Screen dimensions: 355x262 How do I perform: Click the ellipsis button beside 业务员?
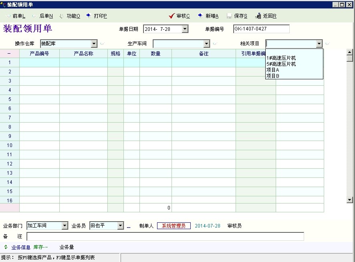(129, 226)
